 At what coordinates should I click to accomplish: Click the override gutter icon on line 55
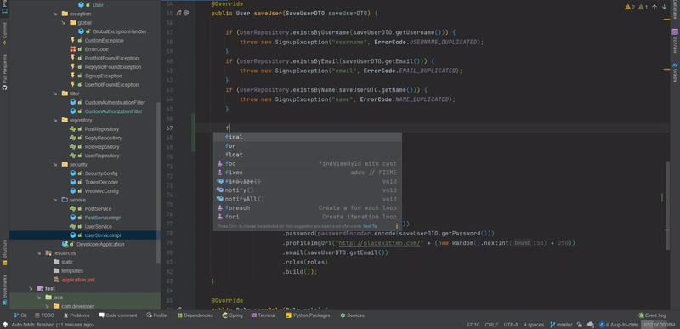pyautogui.click(x=179, y=13)
